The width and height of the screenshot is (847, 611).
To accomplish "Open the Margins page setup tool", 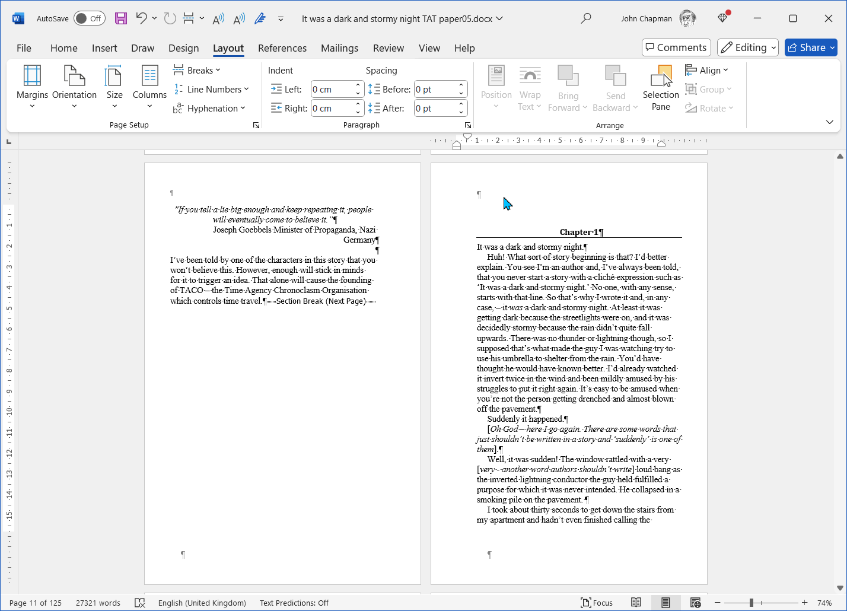I will pyautogui.click(x=32, y=87).
